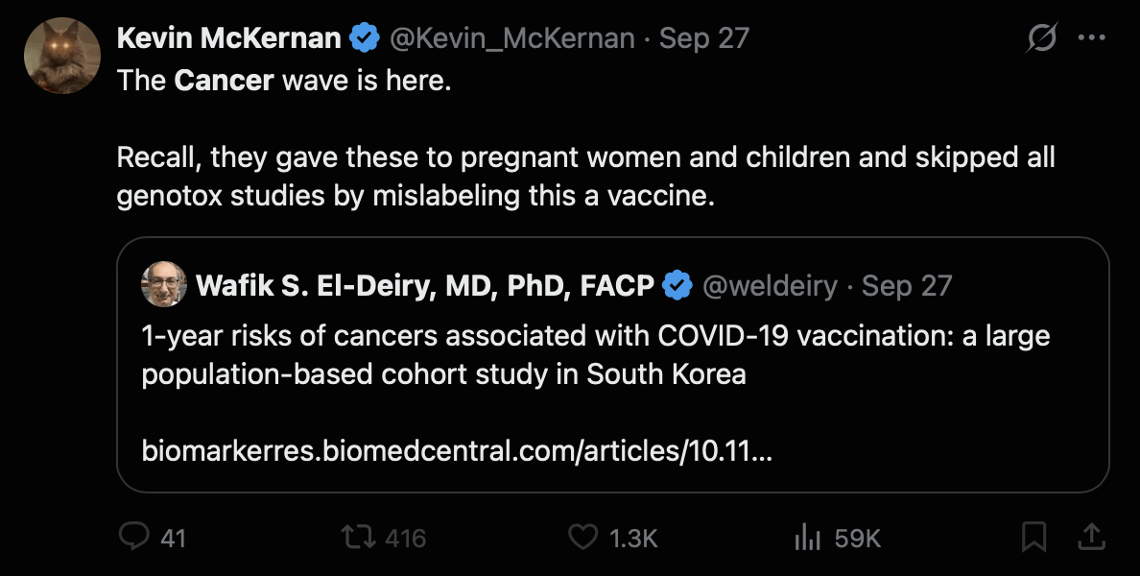This screenshot has width=1140, height=576.
Task: Open Kevin McKernan's profile avatar
Action: coord(61,56)
